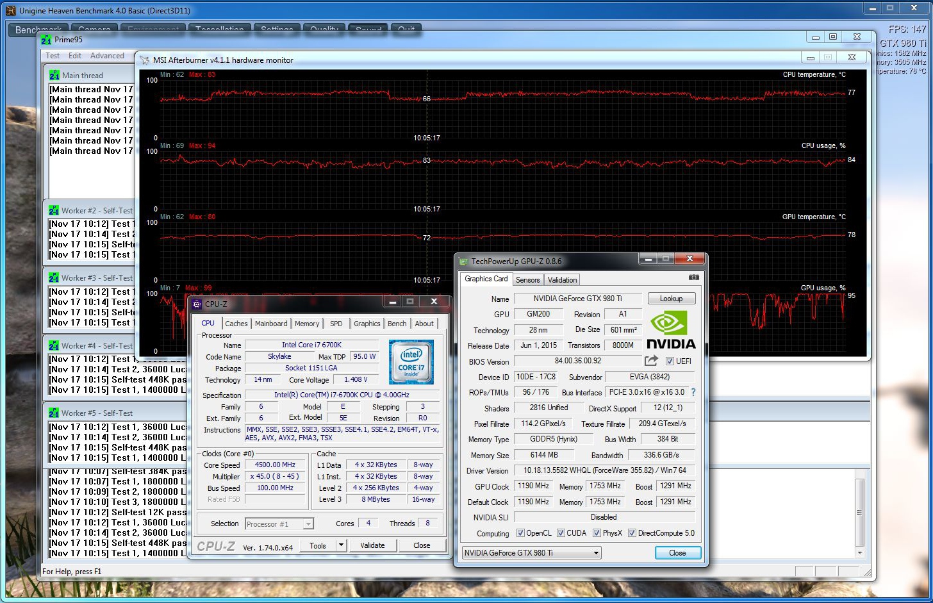Click the Main thread window icon in Prime95

tap(54, 75)
